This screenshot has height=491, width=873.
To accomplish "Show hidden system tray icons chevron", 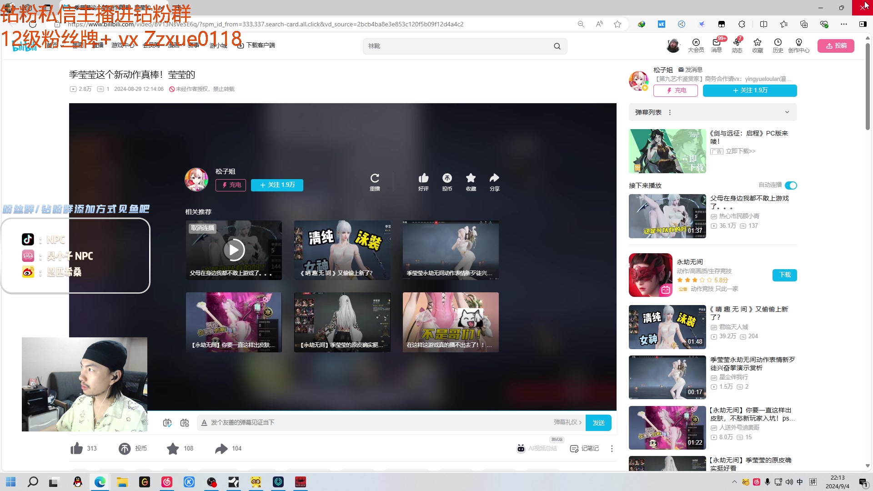I will coord(734,482).
